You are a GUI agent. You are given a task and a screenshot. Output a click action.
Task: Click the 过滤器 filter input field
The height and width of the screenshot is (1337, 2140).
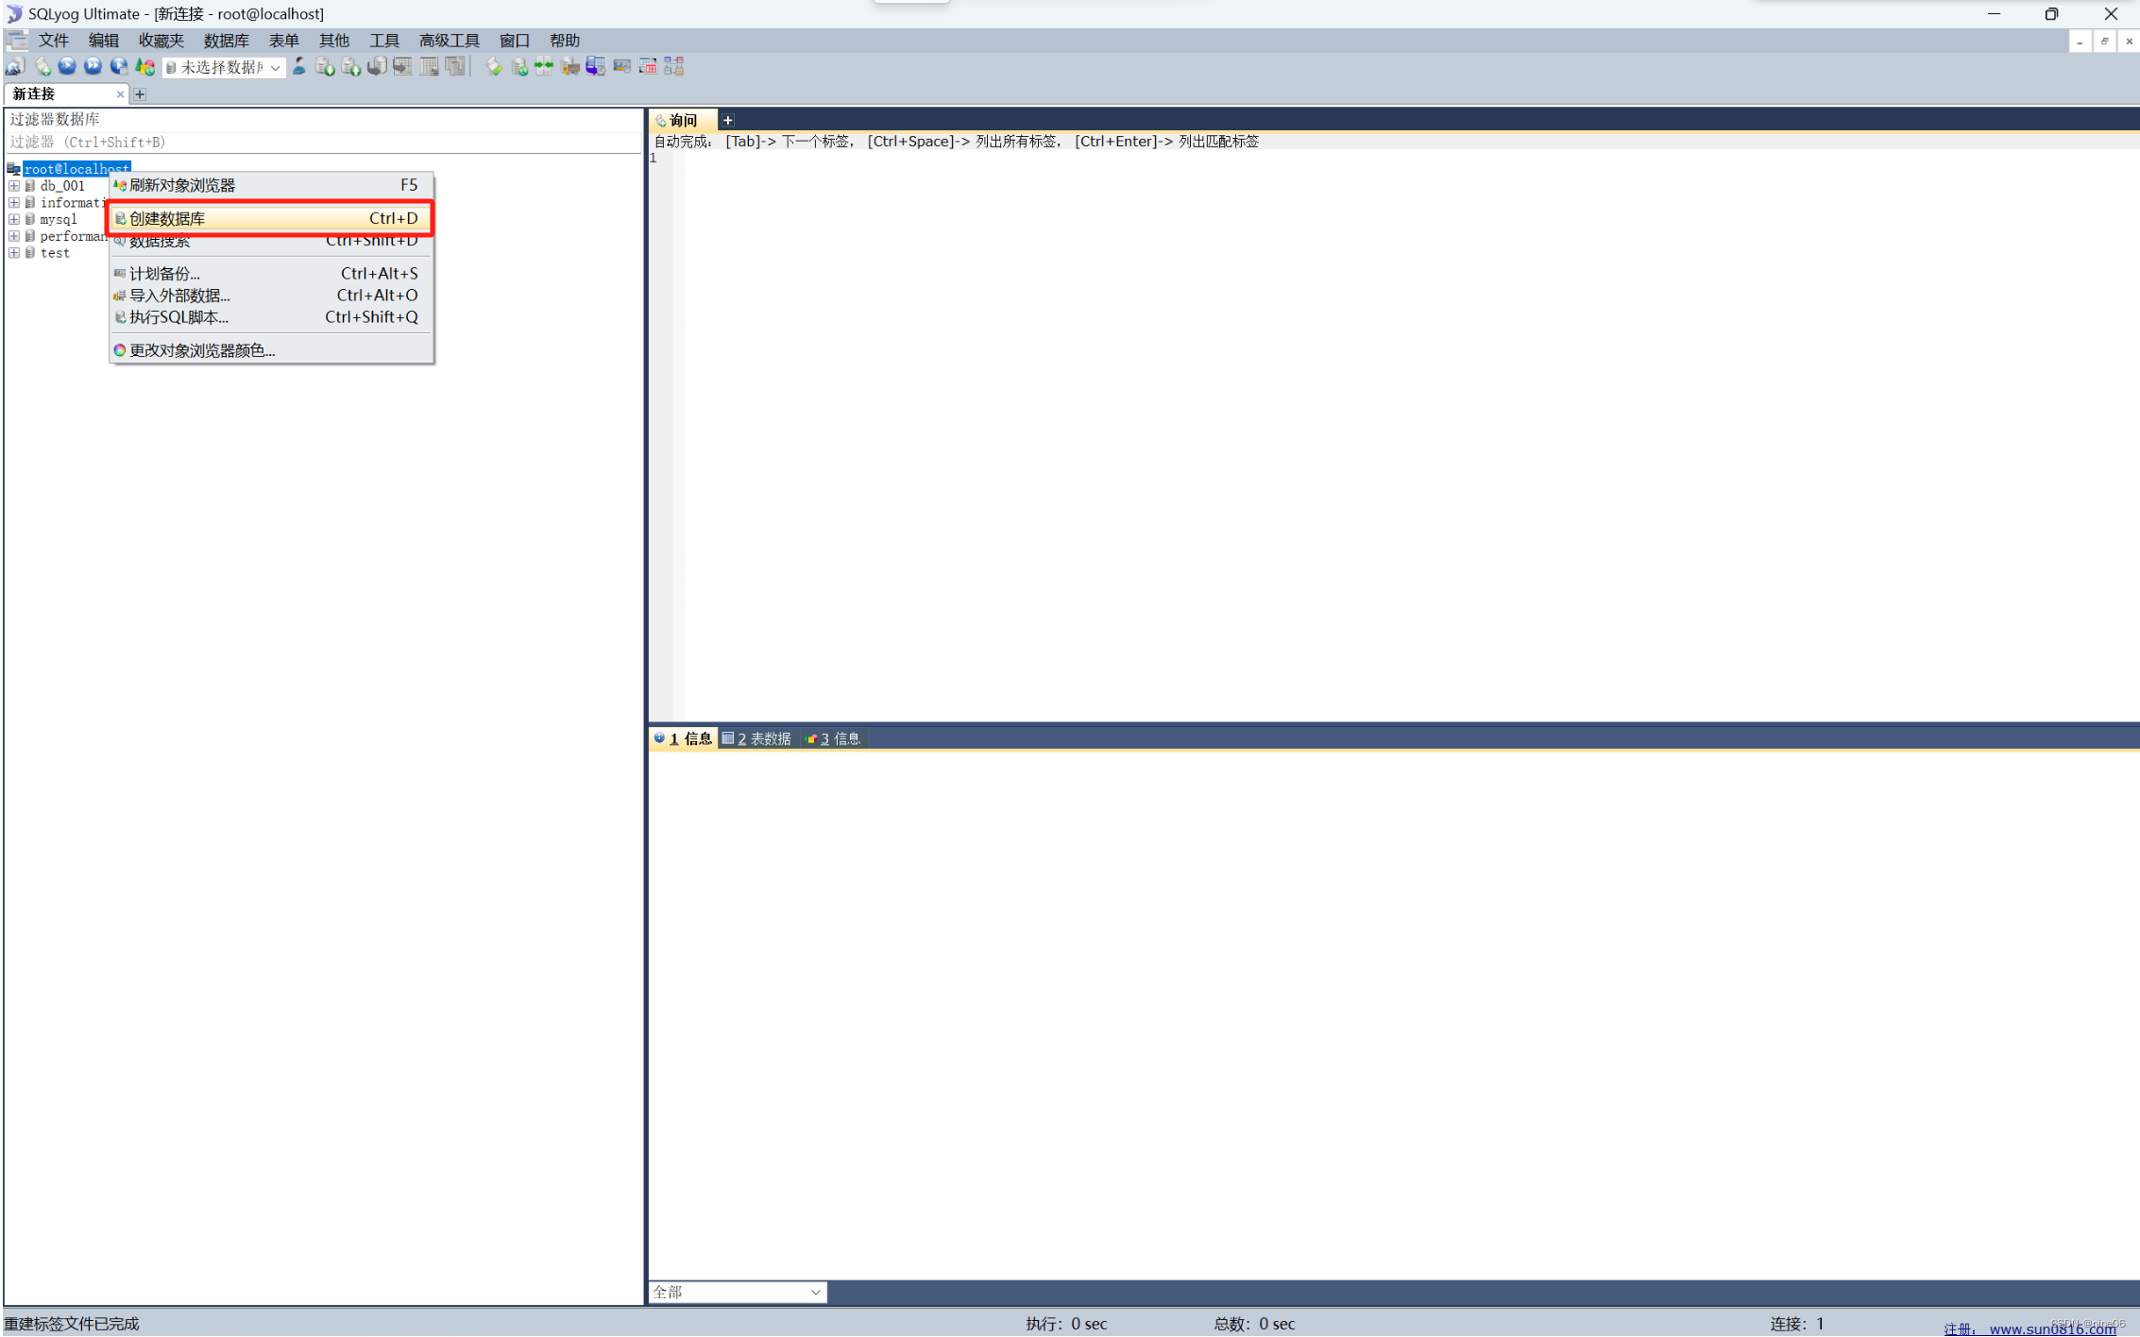pyautogui.click(x=321, y=142)
